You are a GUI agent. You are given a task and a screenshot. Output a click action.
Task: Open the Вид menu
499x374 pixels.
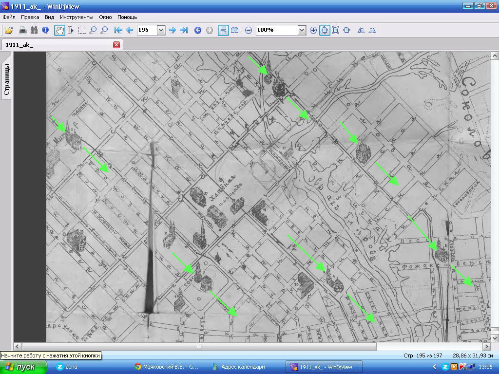49,17
